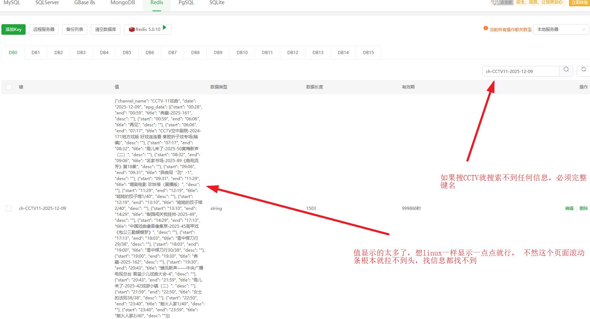Open the GBase 8s tab
Image resolution: width=590 pixels, height=319 pixels.
click(85, 3)
